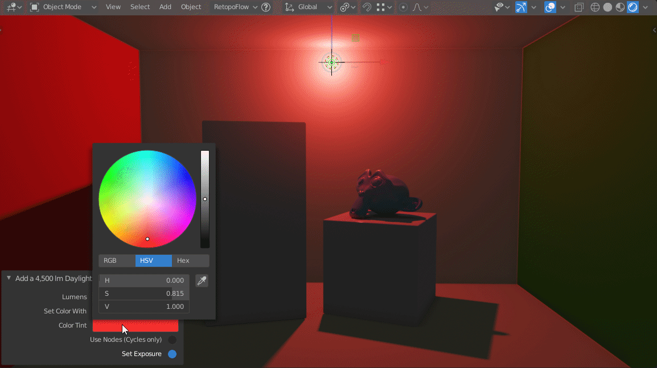Click the object visibility and selectability icon
The height and width of the screenshot is (368, 657).
(x=499, y=7)
